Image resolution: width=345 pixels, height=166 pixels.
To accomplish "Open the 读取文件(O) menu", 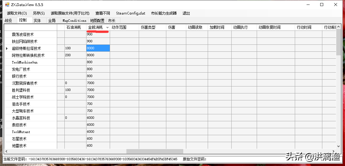I will (17, 13).
